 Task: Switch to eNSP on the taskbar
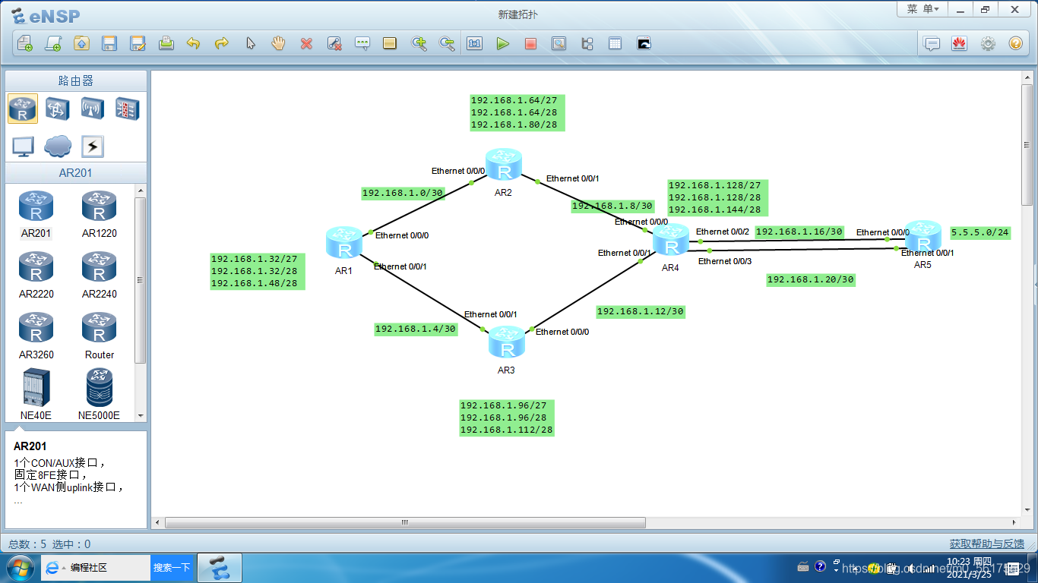pyautogui.click(x=220, y=568)
